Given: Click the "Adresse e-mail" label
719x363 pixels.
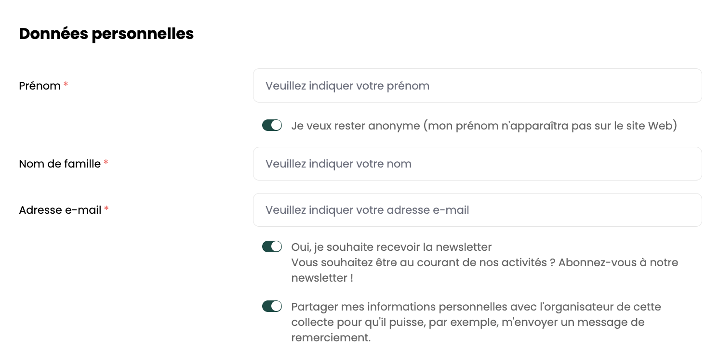Looking at the screenshot, I should [x=60, y=210].
